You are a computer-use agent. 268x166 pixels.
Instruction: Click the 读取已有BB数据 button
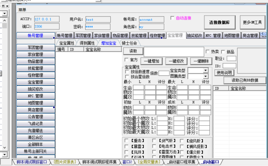tap(245, 80)
